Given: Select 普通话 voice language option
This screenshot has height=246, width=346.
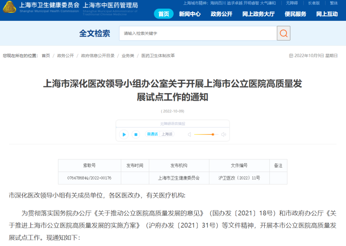Looking at the screenshot, I should tap(152, 134).
